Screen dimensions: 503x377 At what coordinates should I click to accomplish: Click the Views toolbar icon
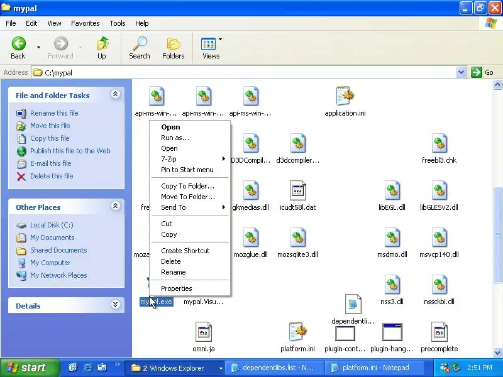(208, 43)
